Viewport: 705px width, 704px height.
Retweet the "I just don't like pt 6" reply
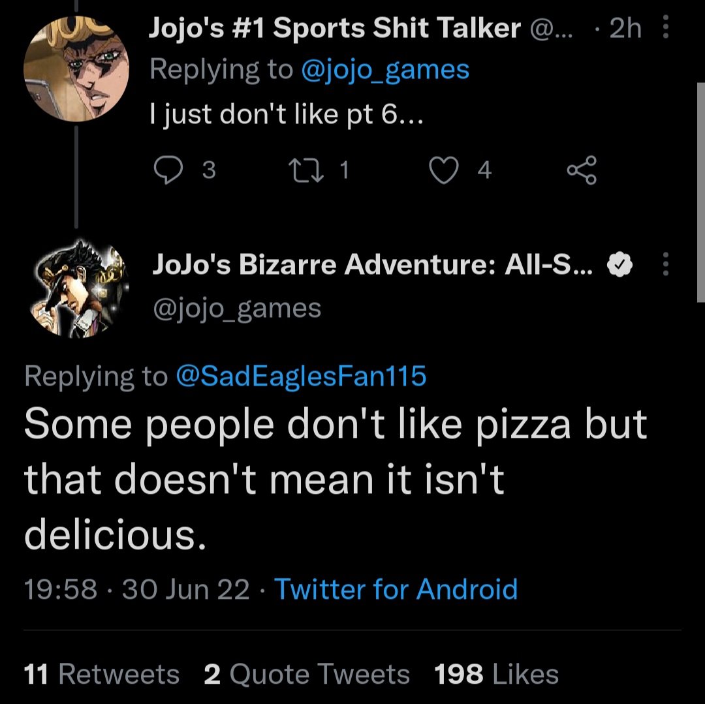click(305, 170)
